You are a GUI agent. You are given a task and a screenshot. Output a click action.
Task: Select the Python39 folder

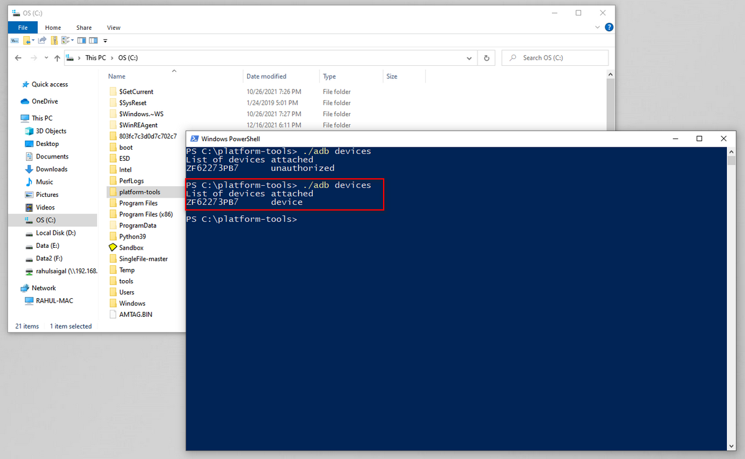point(132,237)
